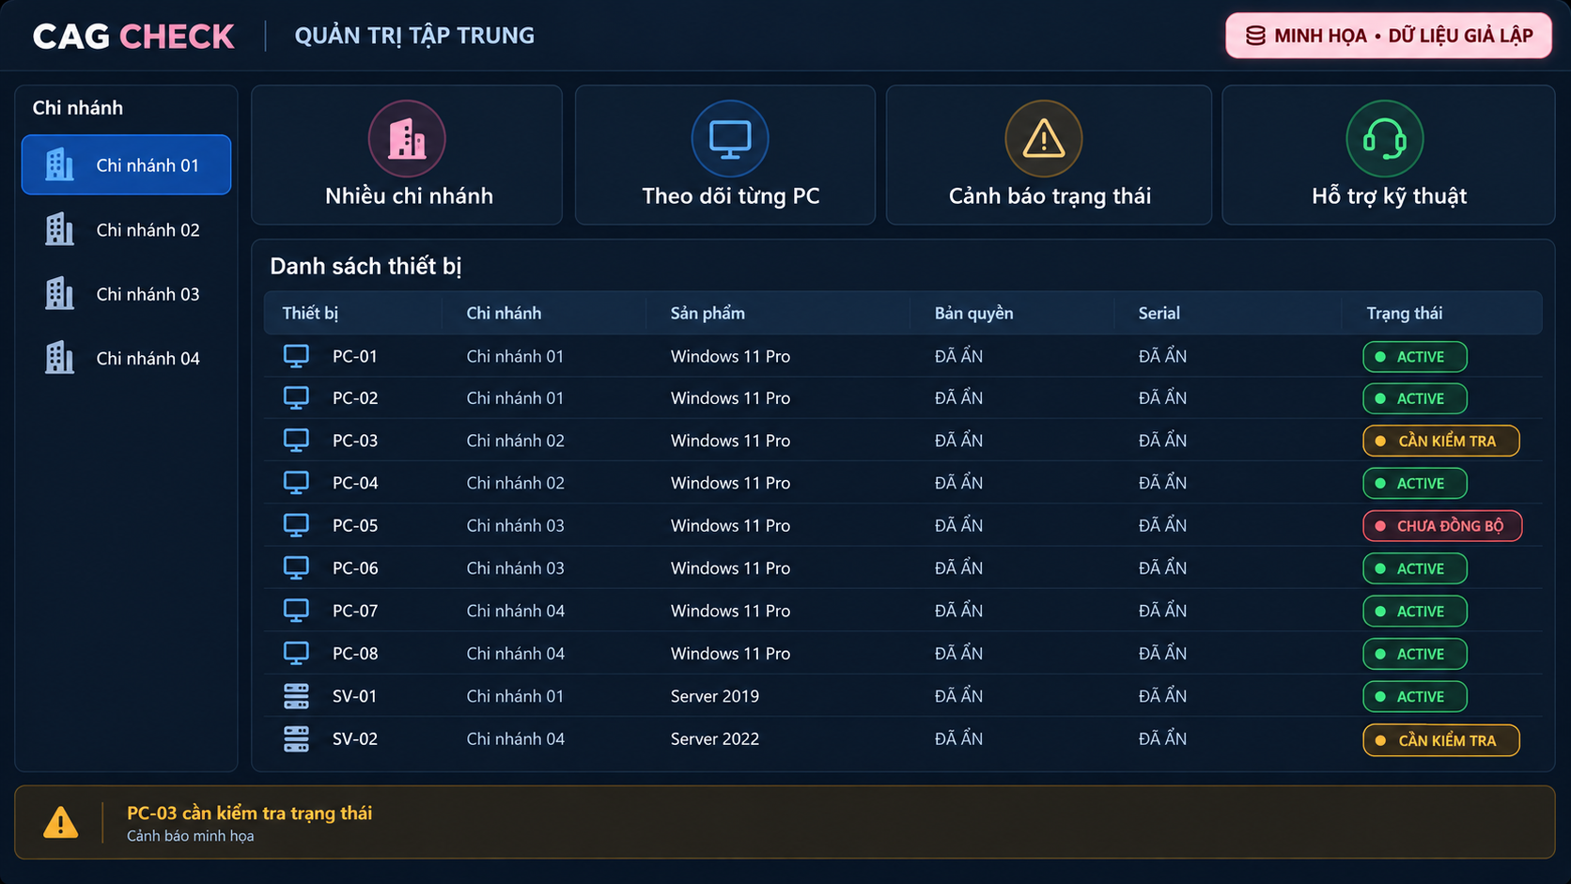Click the Windows 11 Pro cell for PC-03
Screen dimensions: 1571x884
point(730,440)
